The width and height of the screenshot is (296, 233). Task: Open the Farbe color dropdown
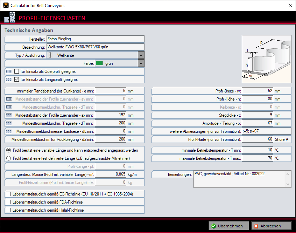(141, 63)
